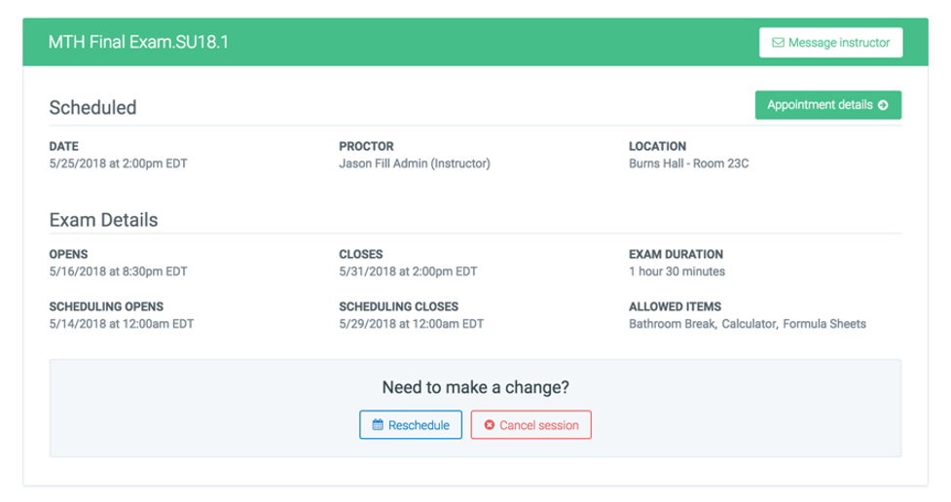Cancel session for this exam
The image size is (951, 502).
pos(530,425)
